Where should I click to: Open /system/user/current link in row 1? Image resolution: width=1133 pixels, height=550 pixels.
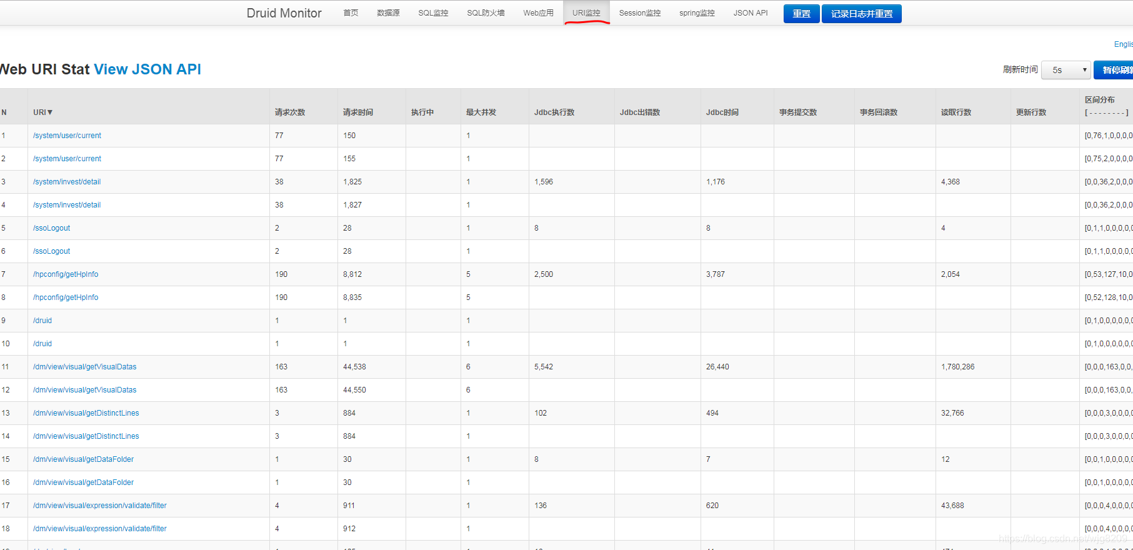pyautogui.click(x=67, y=136)
